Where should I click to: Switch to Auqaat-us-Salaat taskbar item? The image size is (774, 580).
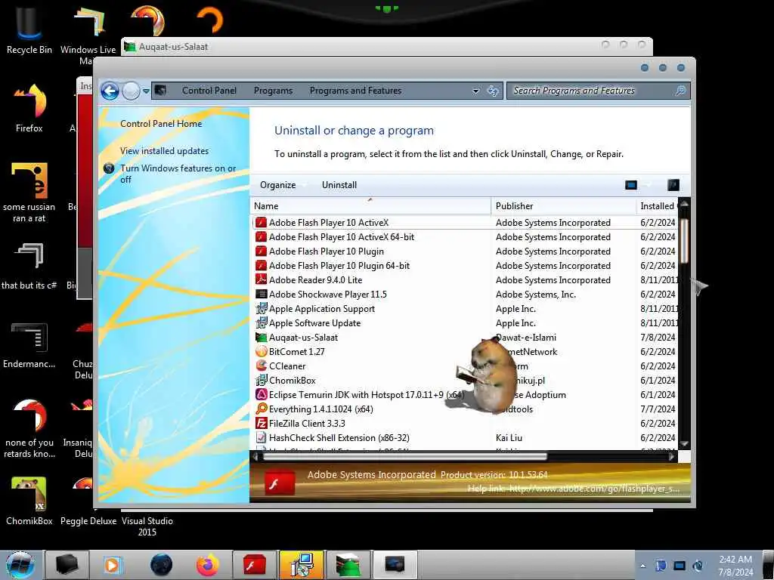[x=348, y=565]
